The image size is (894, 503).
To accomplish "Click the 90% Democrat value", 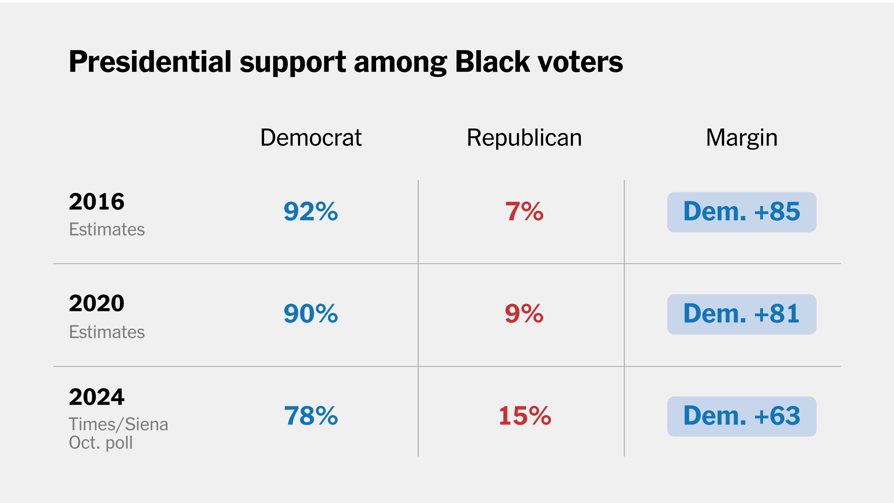I will (311, 314).
